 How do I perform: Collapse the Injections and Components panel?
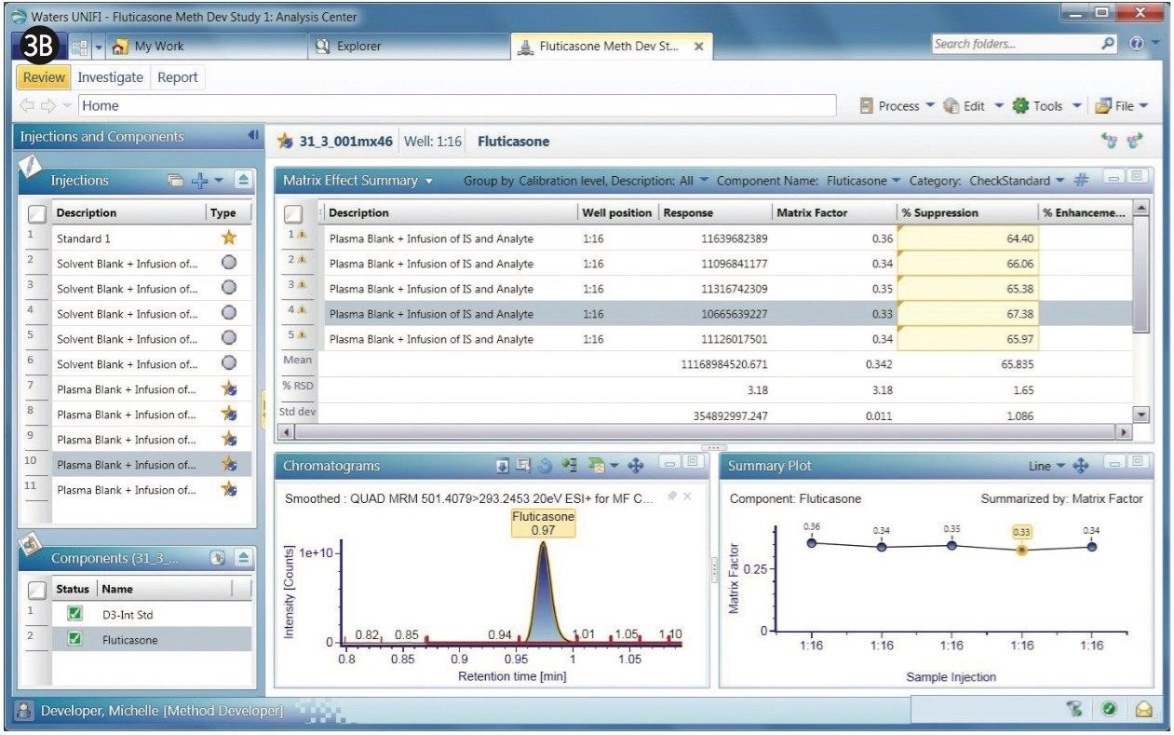[252, 136]
